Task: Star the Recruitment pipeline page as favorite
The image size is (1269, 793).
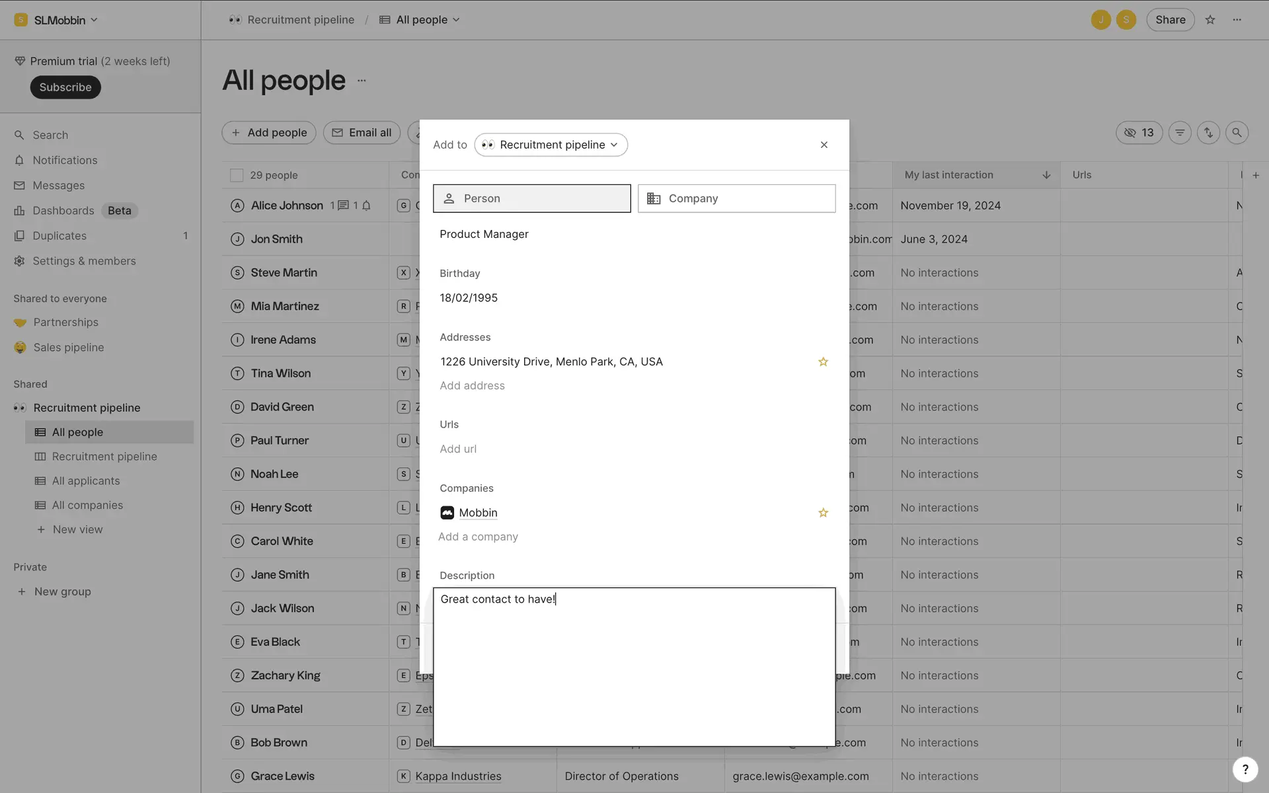Action: tap(1210, 20)
